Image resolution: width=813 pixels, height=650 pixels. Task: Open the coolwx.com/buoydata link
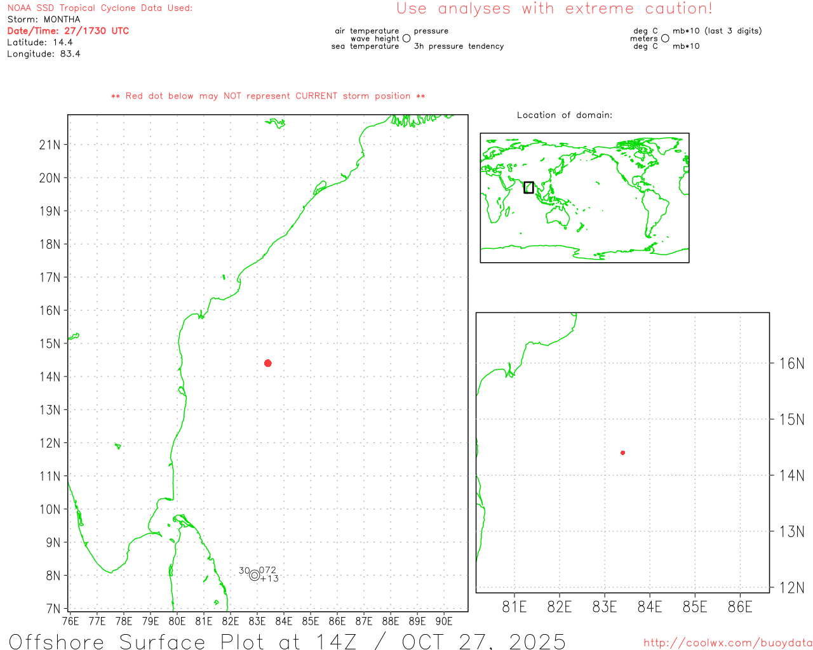pyautogui.click(x=727, y=643)
